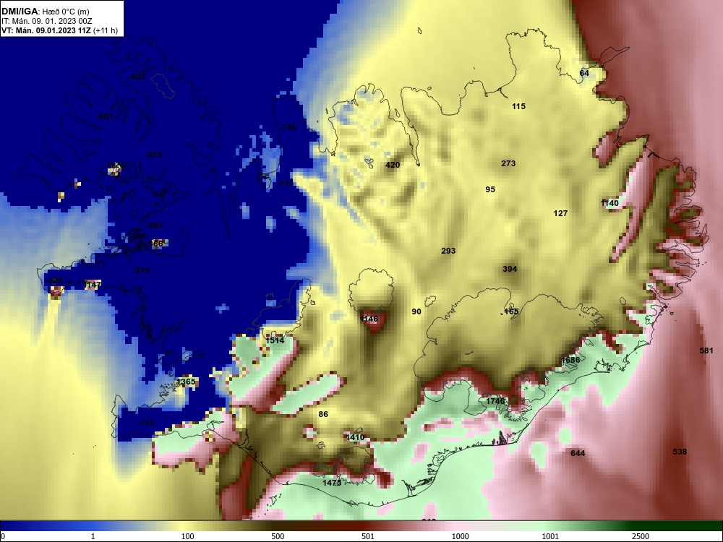Click the legend label 1000
This screenshot has width=723, height=542.
pos(460,536)
